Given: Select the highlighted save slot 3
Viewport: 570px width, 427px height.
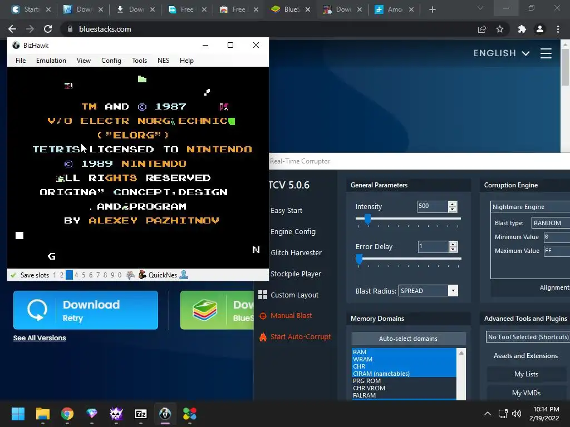Looking at the screenshot, I should pos(69,275).
